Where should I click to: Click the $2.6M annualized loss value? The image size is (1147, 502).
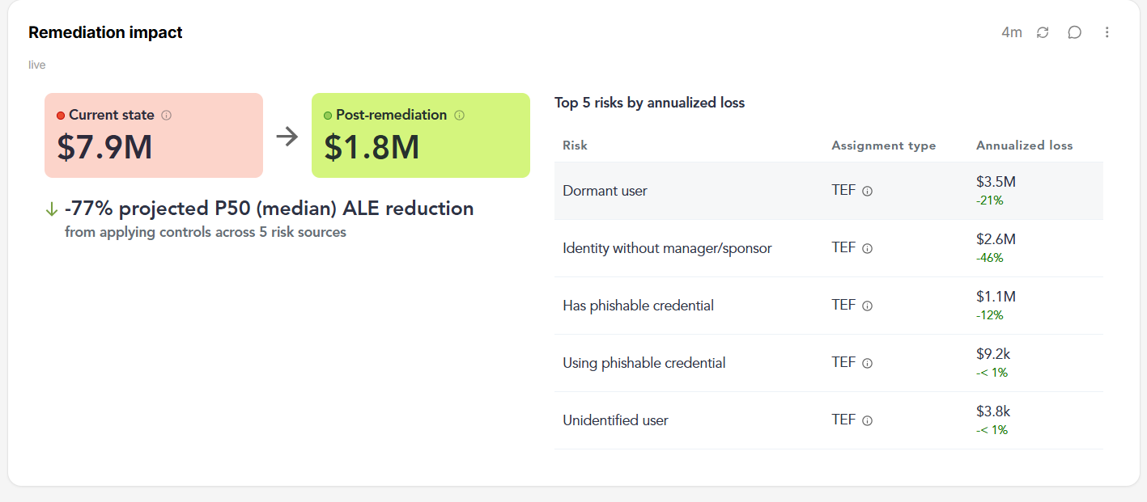996,239
